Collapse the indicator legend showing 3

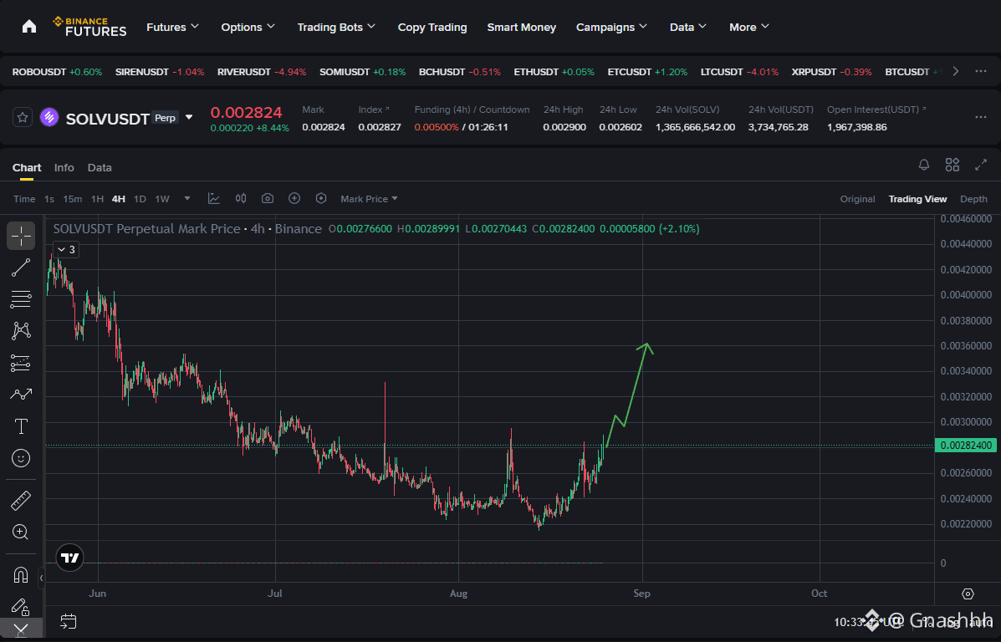click(66, 249)
